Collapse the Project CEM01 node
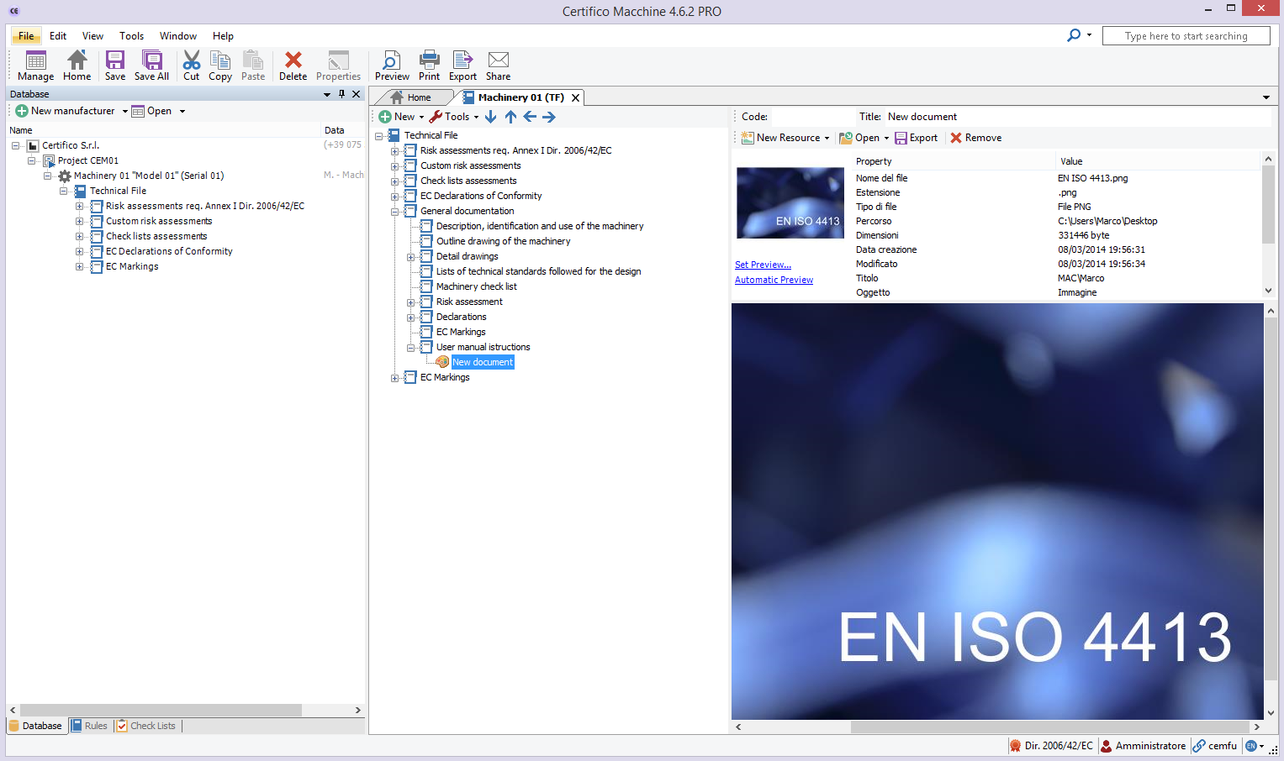 32,160
